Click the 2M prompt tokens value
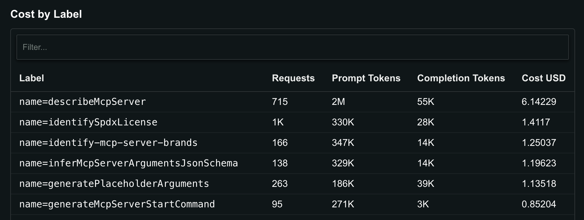 coord(338,102)
